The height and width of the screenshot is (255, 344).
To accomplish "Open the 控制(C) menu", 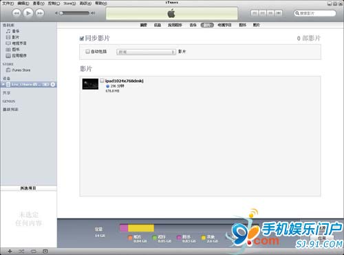I will [54, 3].
